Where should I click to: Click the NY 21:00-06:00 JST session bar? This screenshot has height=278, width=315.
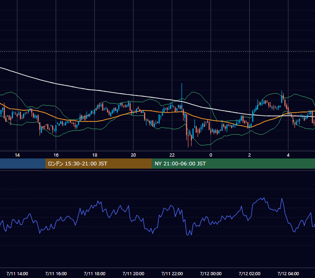[x=233, y=164]
